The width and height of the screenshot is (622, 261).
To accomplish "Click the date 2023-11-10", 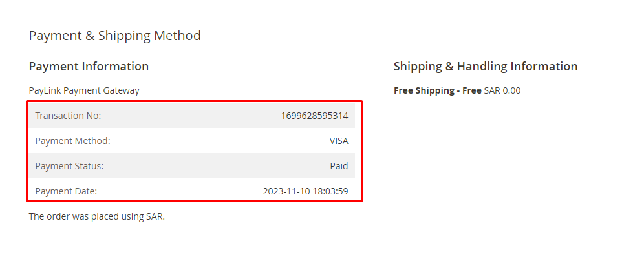I will pyautogui.click(x=286, y=191).
